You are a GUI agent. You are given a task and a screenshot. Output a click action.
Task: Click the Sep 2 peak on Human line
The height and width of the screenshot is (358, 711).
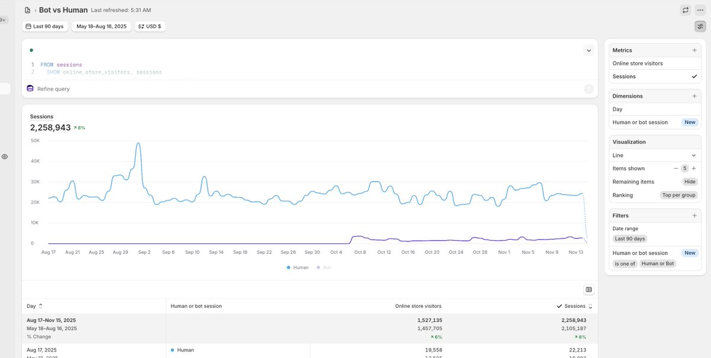click(138, 143)
